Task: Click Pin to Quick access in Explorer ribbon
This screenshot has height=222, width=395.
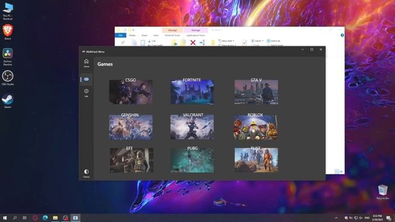Action: click(x=123, y=43)
